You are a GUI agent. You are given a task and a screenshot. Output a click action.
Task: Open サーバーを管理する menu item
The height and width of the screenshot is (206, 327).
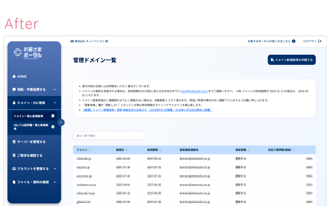click(34, 142)
